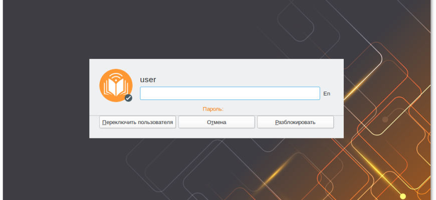Screen dimensions: 436x200
Task: Click the Wi-Fi arcs atop the avatar logo
Action: tap(116, 77)
